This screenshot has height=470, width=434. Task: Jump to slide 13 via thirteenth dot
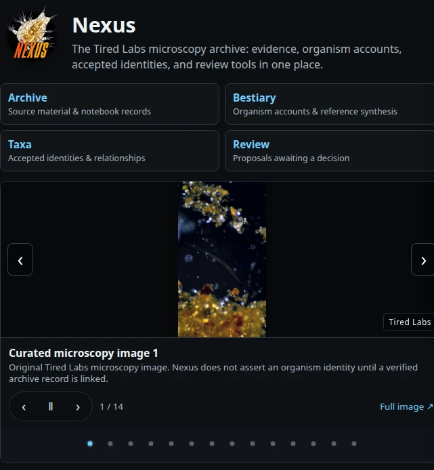(334, 444)
